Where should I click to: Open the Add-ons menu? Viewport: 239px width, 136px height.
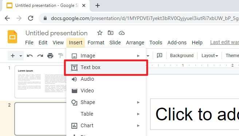(x=177, y=43)
